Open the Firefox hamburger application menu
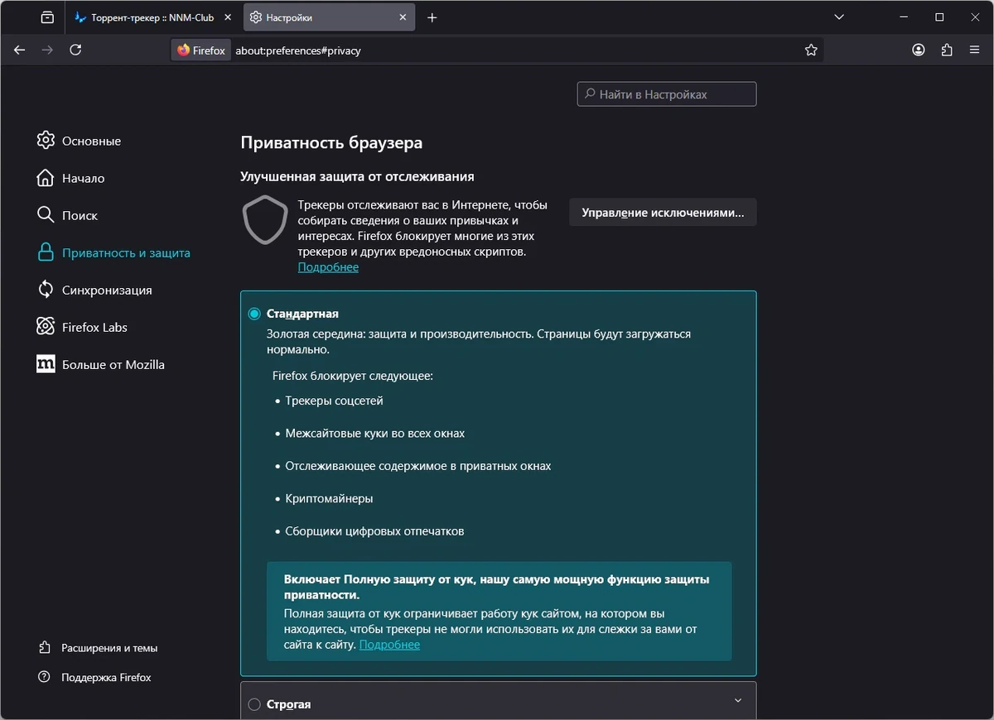 point(974,50)
